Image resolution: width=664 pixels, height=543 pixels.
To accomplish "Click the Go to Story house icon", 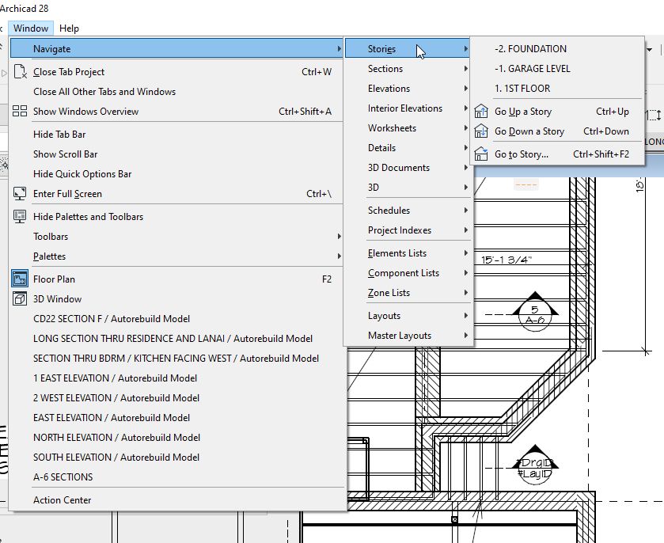I will pyautogui.click(x=481, y=154).
